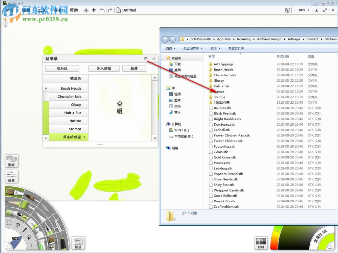338x253 pixels.
Task: Open the 设置 settings panel
Action: pyautogui.click(x=11, y=177)
